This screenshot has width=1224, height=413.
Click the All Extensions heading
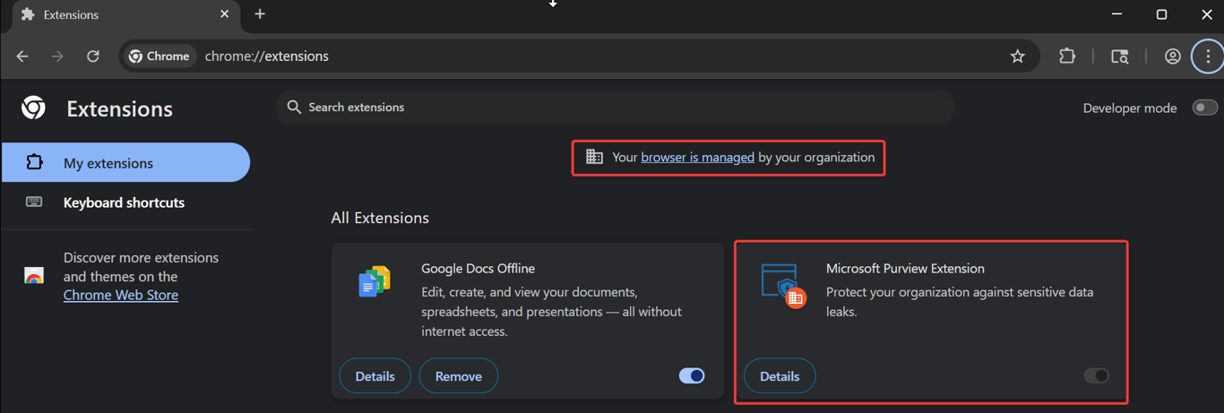click(x=380, y=218)
